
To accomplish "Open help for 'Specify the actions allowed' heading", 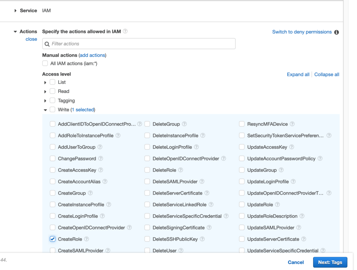I will [125, 31].
